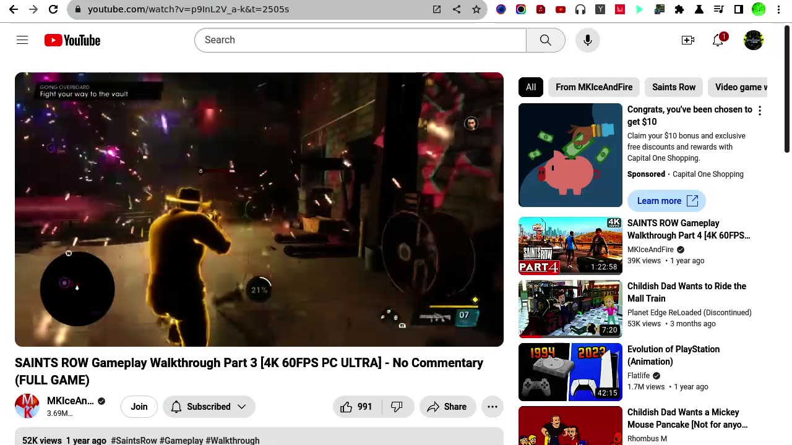Open Childish Dad Mall Train thumbnail
This screenshot has width=792, height=445.
pyautogui.click(x=570, y=309)
